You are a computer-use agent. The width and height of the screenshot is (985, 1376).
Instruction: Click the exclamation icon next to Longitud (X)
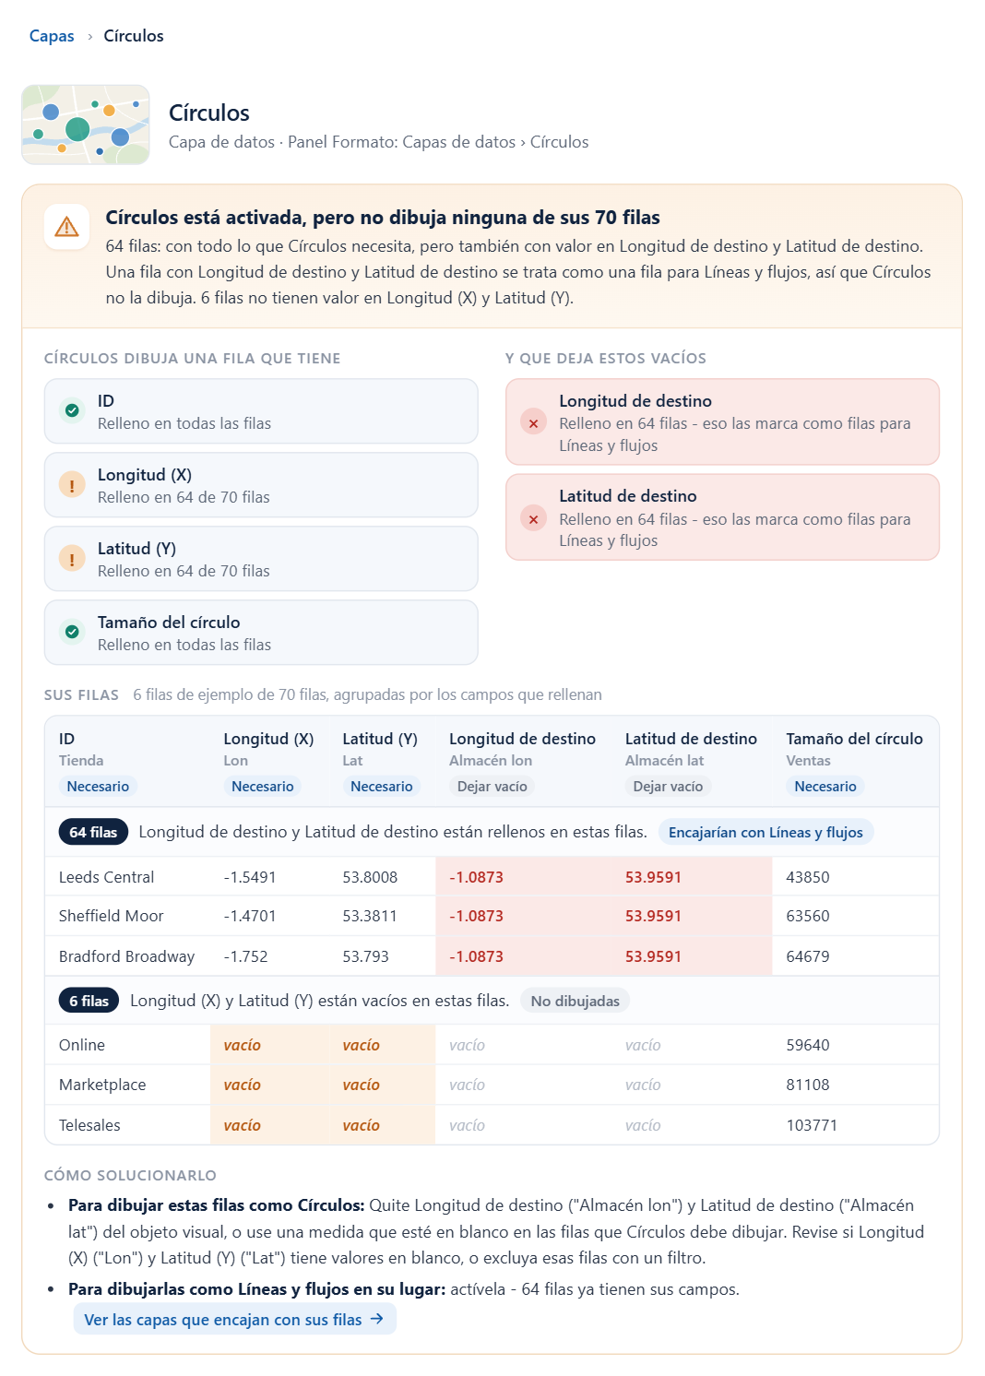(72, 484)
